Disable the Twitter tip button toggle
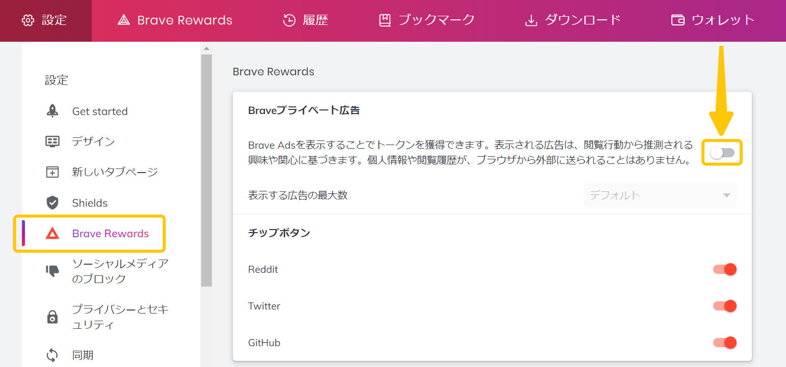The height and width of the screenshot is (367, 786). pos(725,306)
